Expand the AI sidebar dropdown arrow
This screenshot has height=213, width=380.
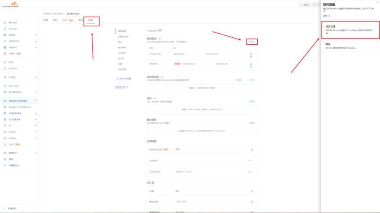tap(36, 126)
